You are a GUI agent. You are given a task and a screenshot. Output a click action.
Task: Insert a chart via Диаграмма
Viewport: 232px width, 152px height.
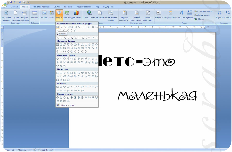tap(76, 14)
